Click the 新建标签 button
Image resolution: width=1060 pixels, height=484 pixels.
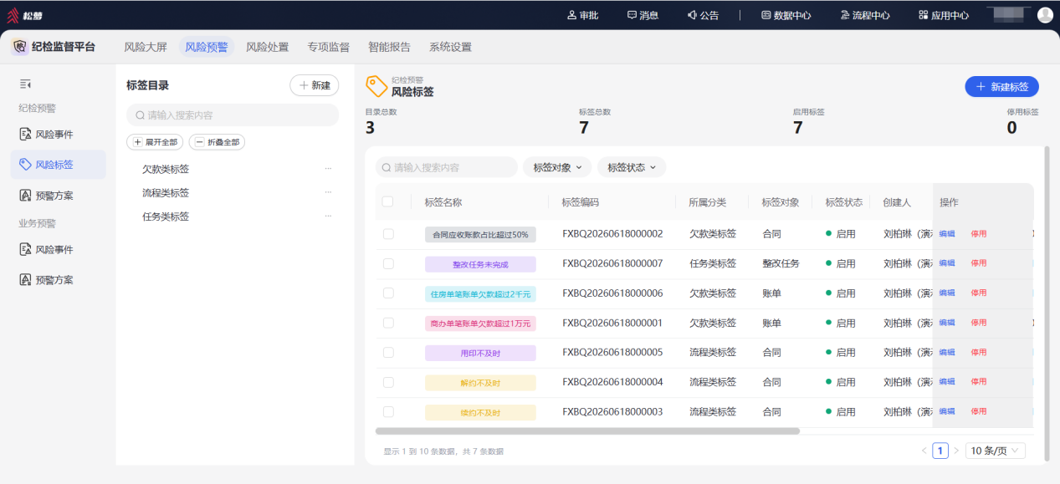pyautogui.click(x=1002, y=86)
